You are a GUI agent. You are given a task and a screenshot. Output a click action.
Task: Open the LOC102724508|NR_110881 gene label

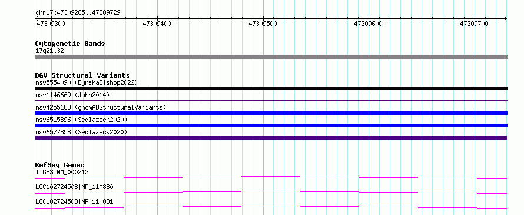click(74, 201)
